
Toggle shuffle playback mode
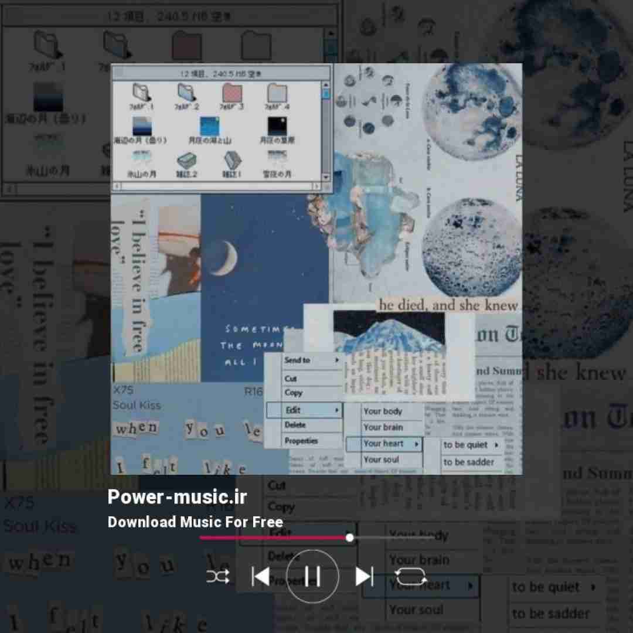217,577
